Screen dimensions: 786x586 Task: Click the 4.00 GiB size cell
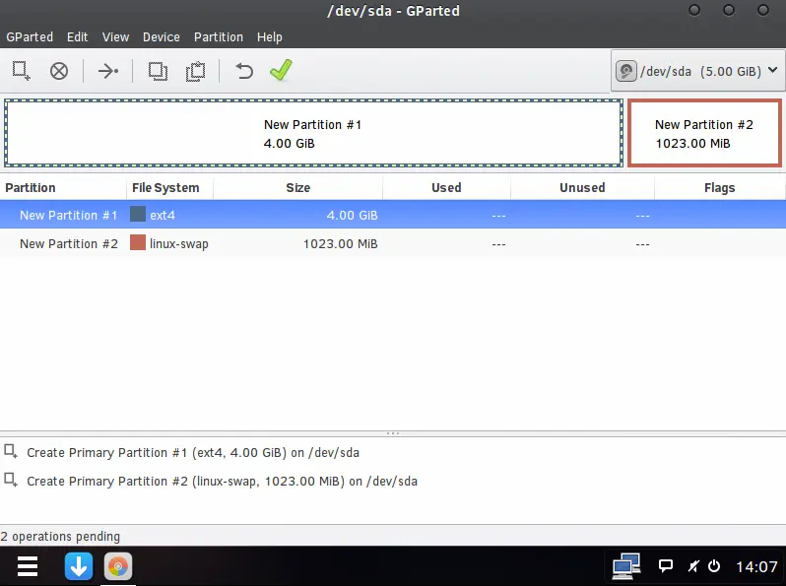point(352,215)
